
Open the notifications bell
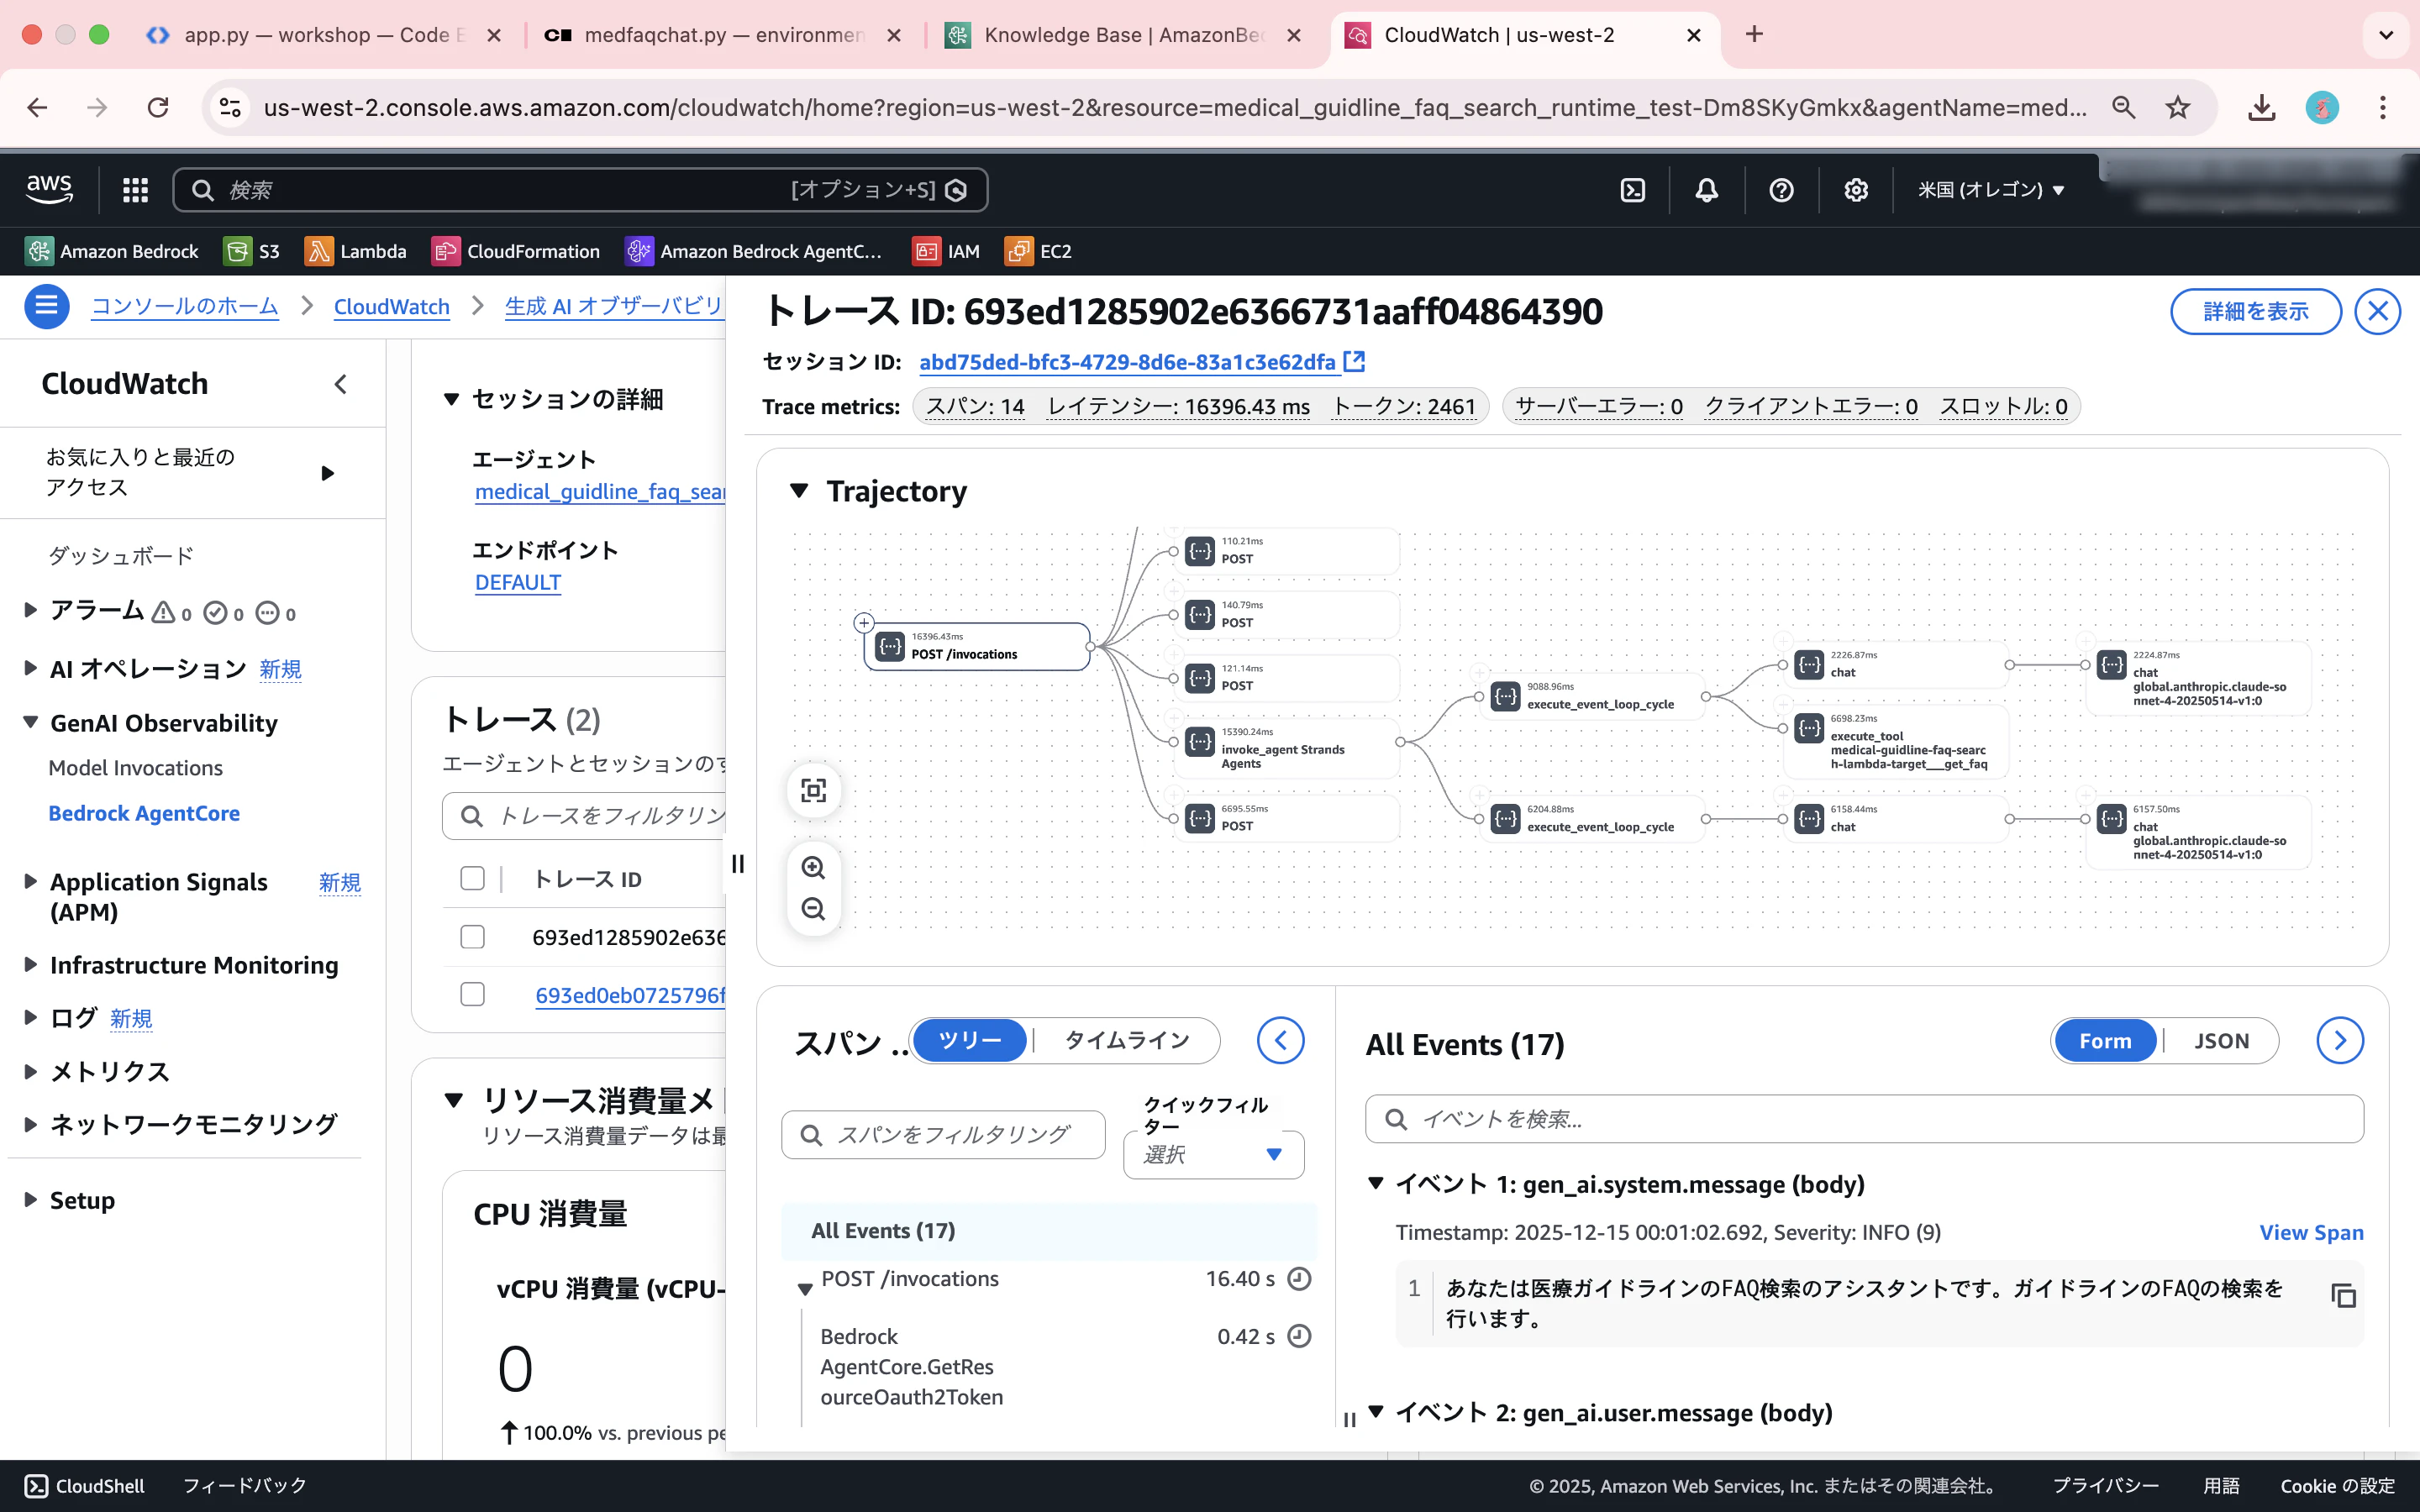[x=1707, y=190]
